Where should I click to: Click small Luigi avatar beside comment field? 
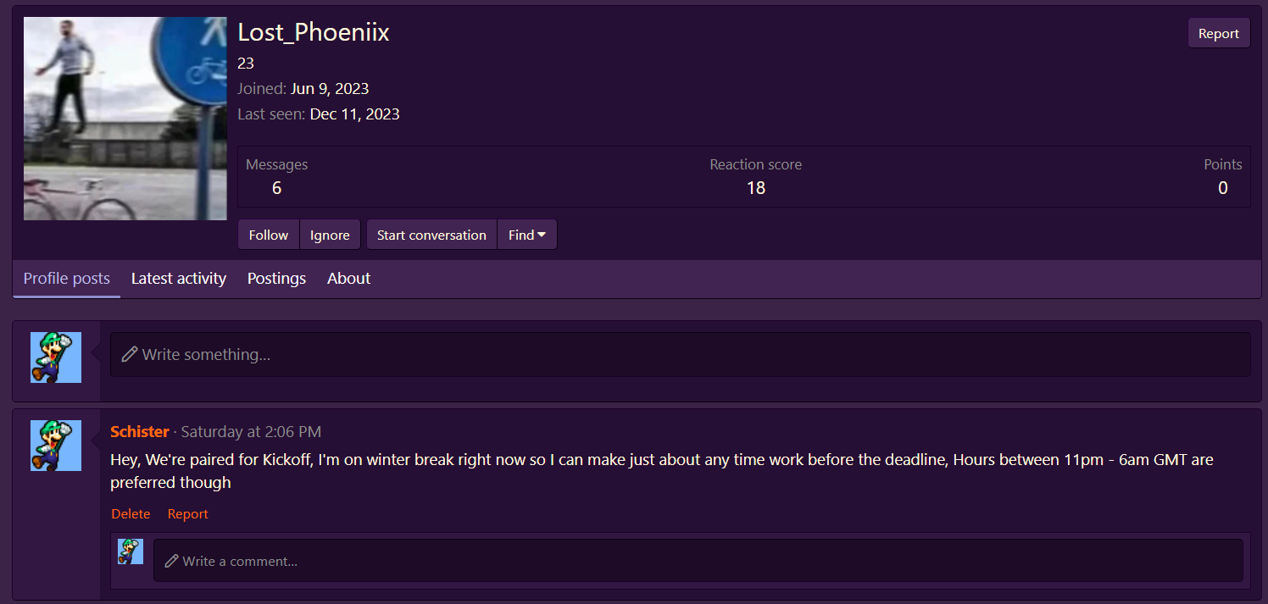[131, 551]
